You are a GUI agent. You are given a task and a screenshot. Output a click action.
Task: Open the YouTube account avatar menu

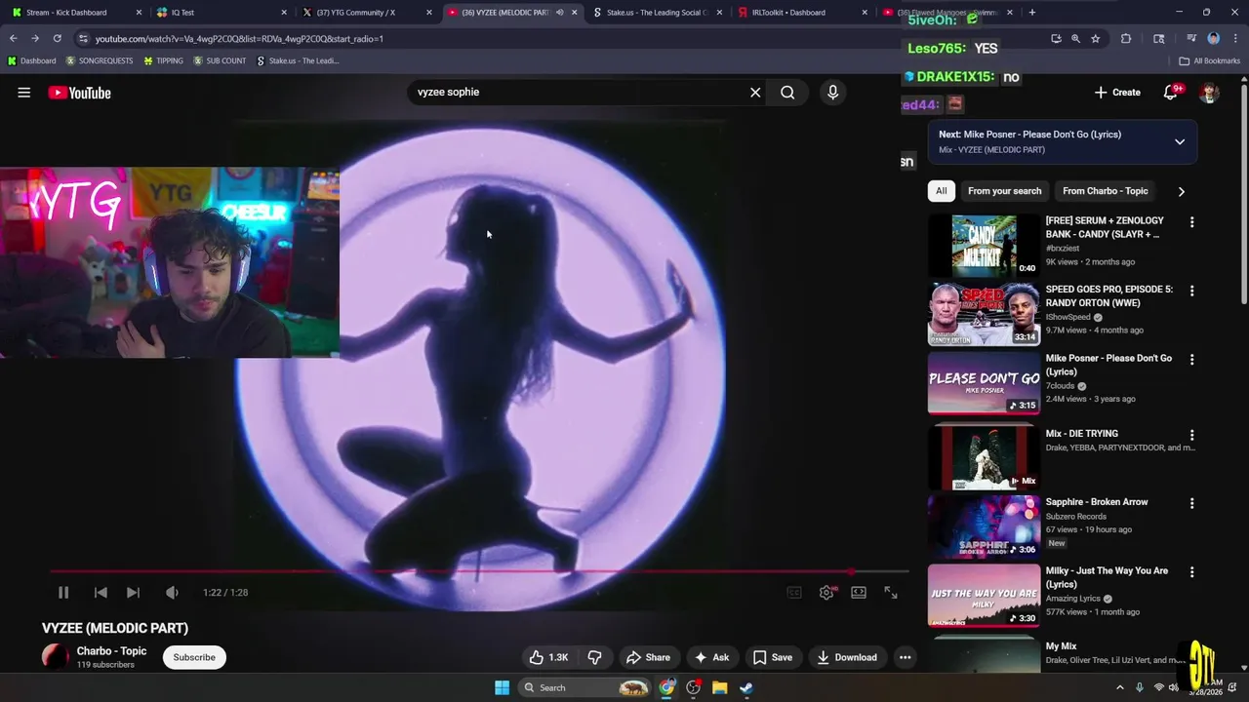pos(1209,93)
